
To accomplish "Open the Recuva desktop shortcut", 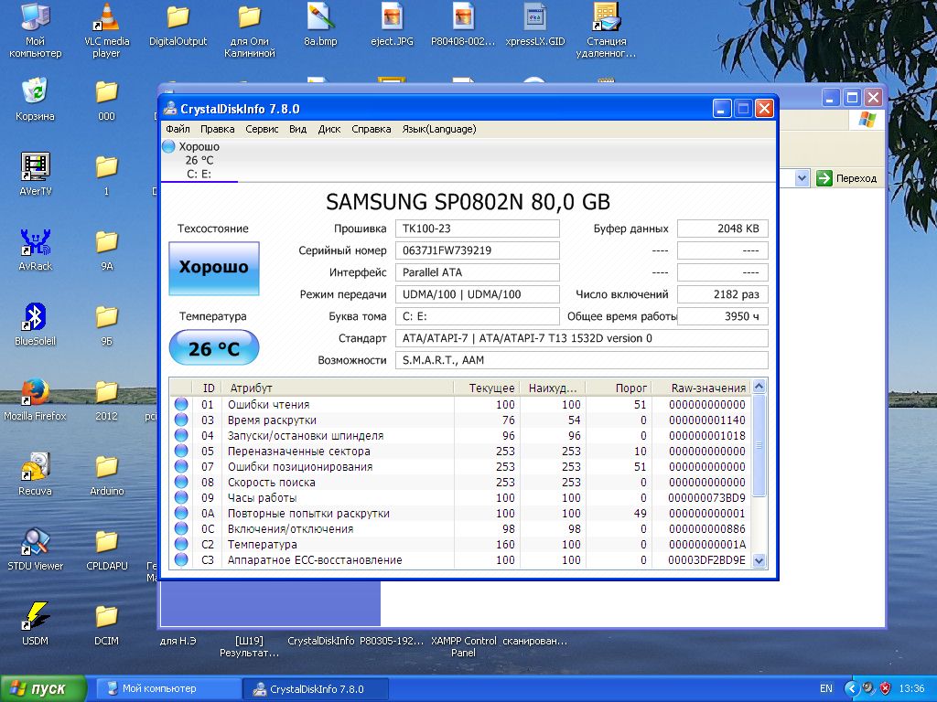I will [x=35, y=467].
